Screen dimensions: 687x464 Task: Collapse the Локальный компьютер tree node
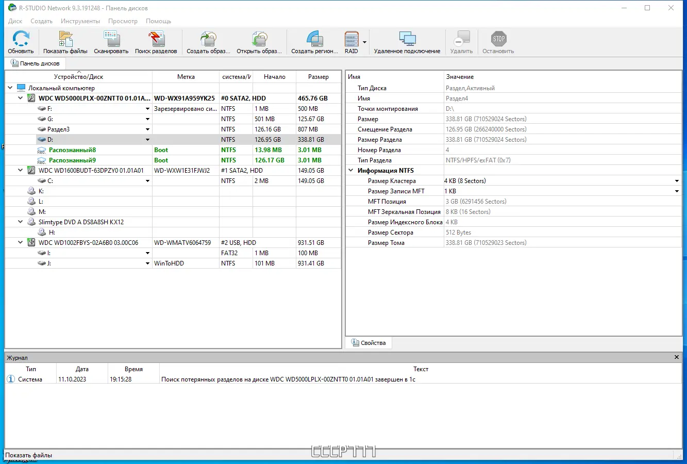coord(10,88)
